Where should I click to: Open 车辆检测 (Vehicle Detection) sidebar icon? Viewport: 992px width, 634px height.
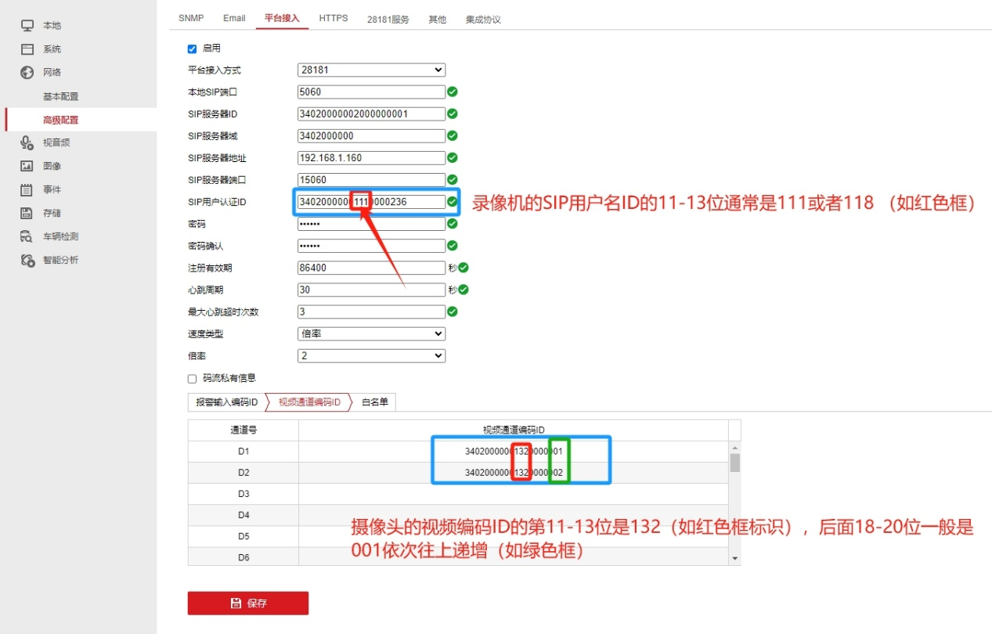[27, 236]
